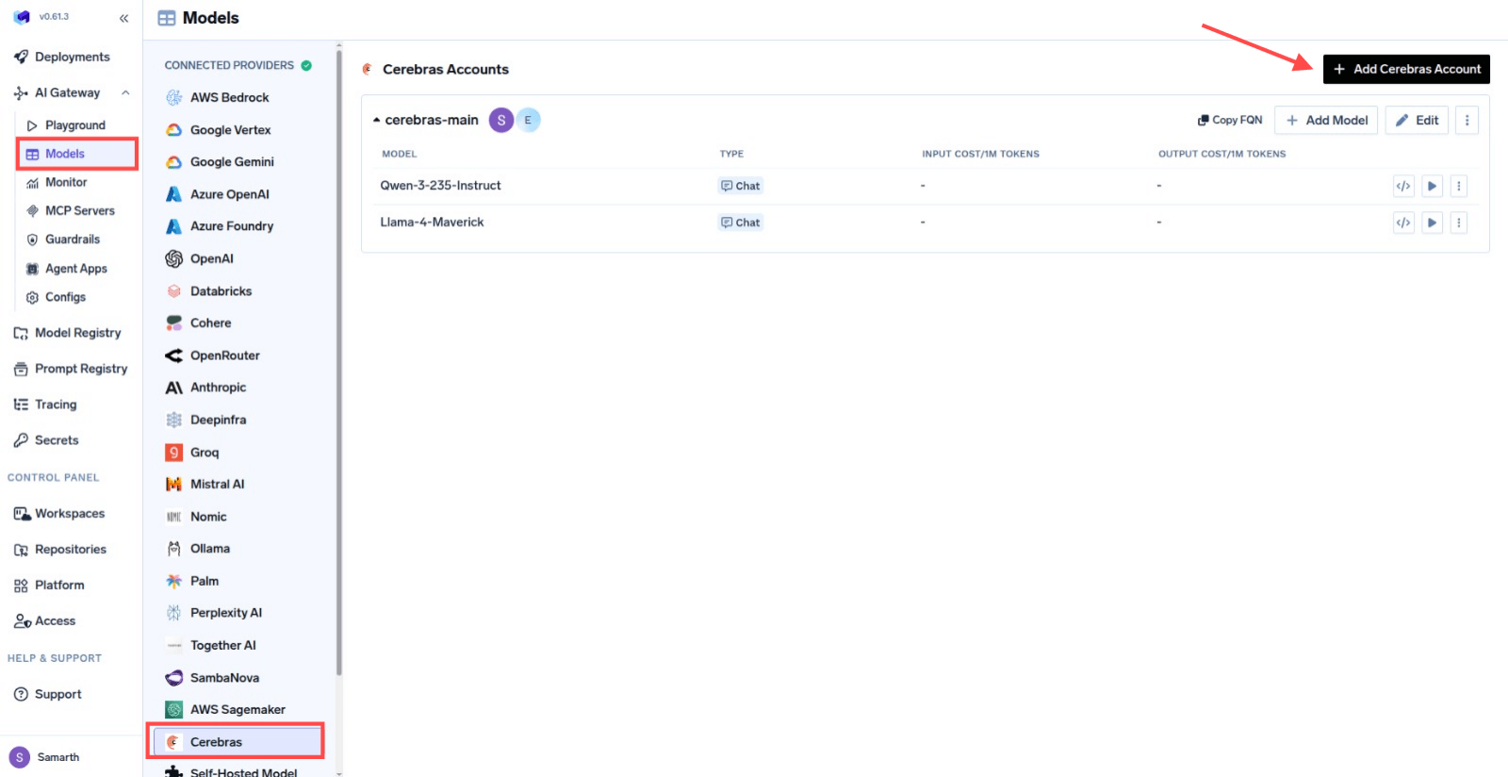Viewport: 1508px width, 777px height.
Task: Click Add Model button
Action: (x=1326, y=120)
